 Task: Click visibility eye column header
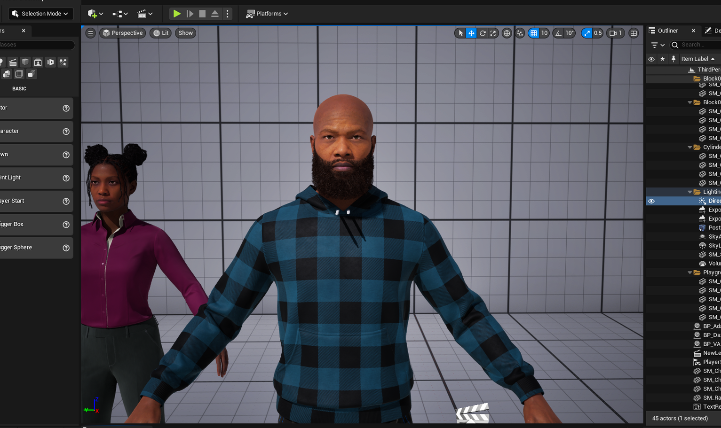point(651,59)
